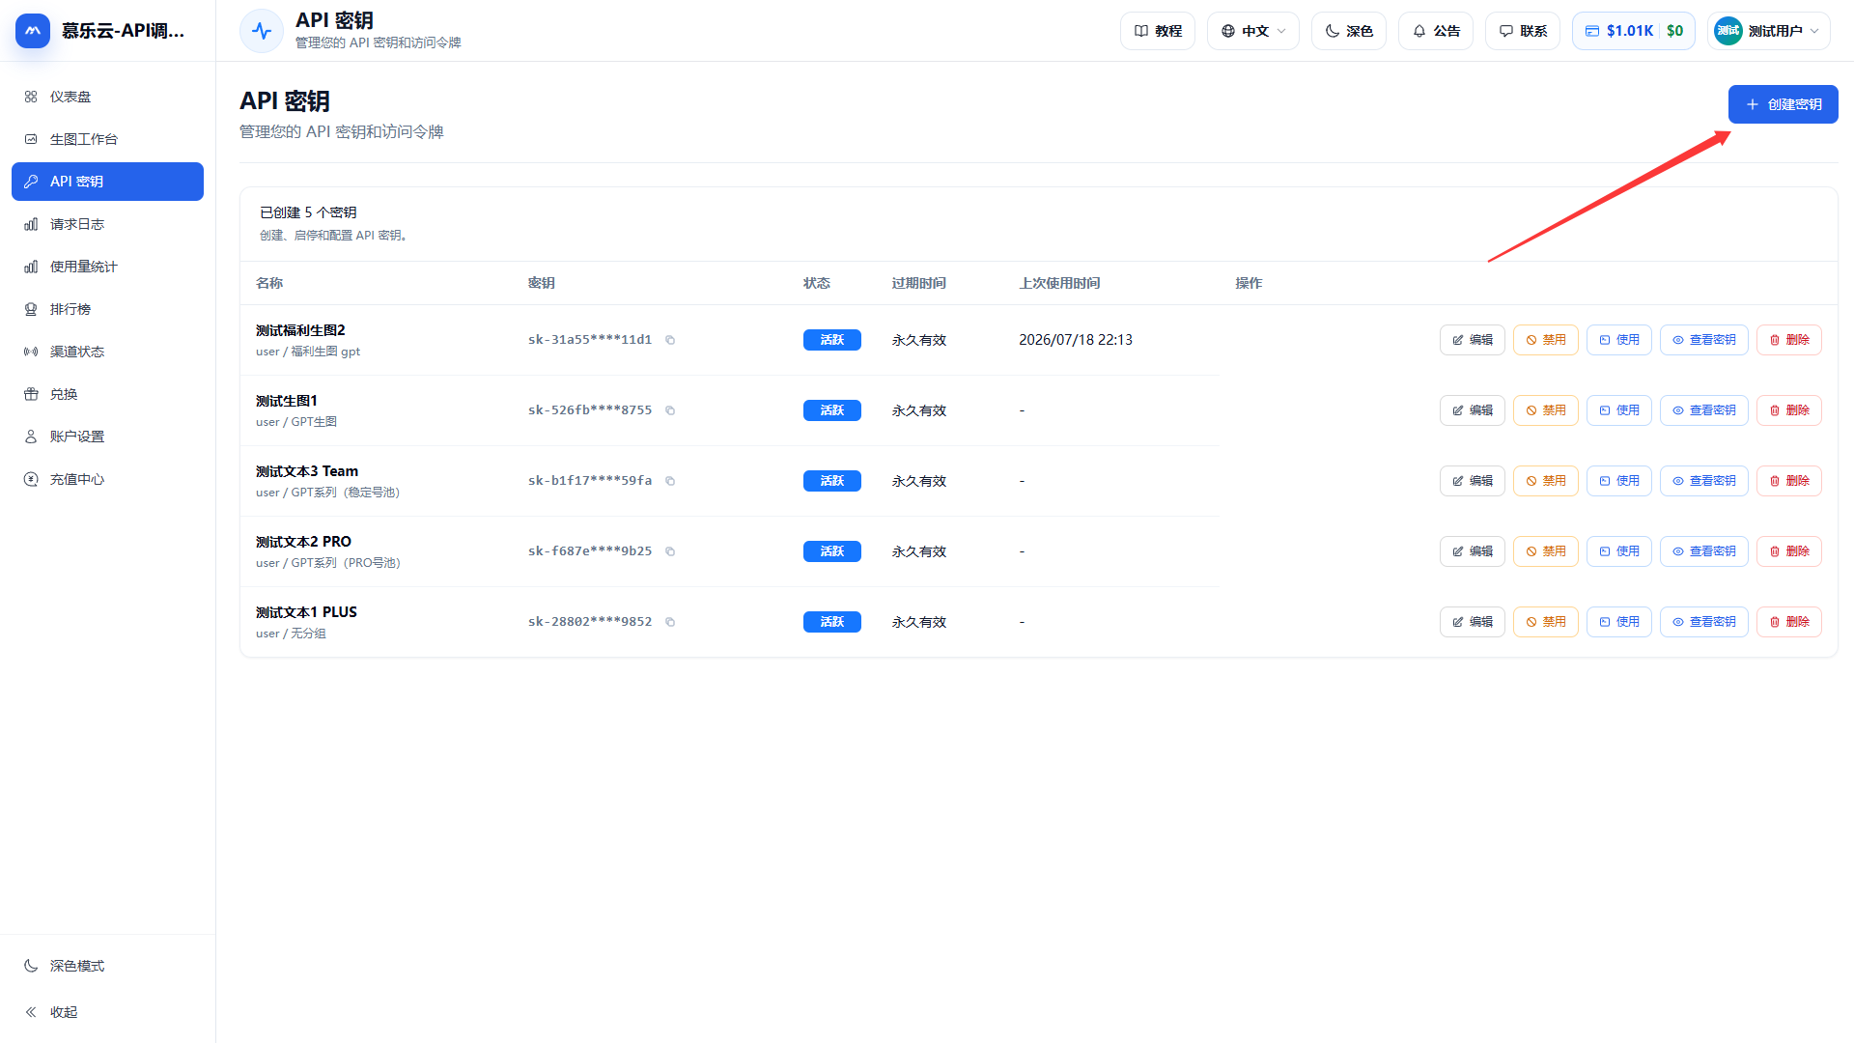Edit the 测试文本3 Team key
The image size is (1854, 1043).
coord(1472,481)
